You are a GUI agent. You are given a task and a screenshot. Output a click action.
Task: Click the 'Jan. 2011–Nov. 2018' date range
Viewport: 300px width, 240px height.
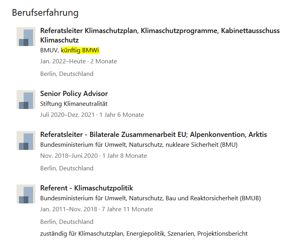coord(69,209)
